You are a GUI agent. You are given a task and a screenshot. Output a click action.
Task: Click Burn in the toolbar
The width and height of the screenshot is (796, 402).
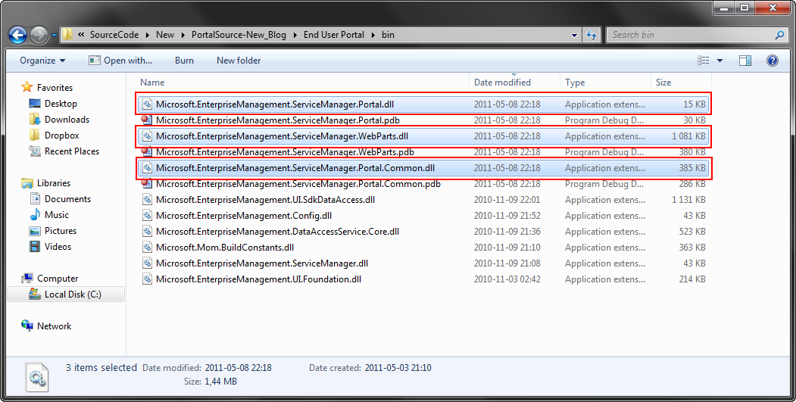point(184,61)
